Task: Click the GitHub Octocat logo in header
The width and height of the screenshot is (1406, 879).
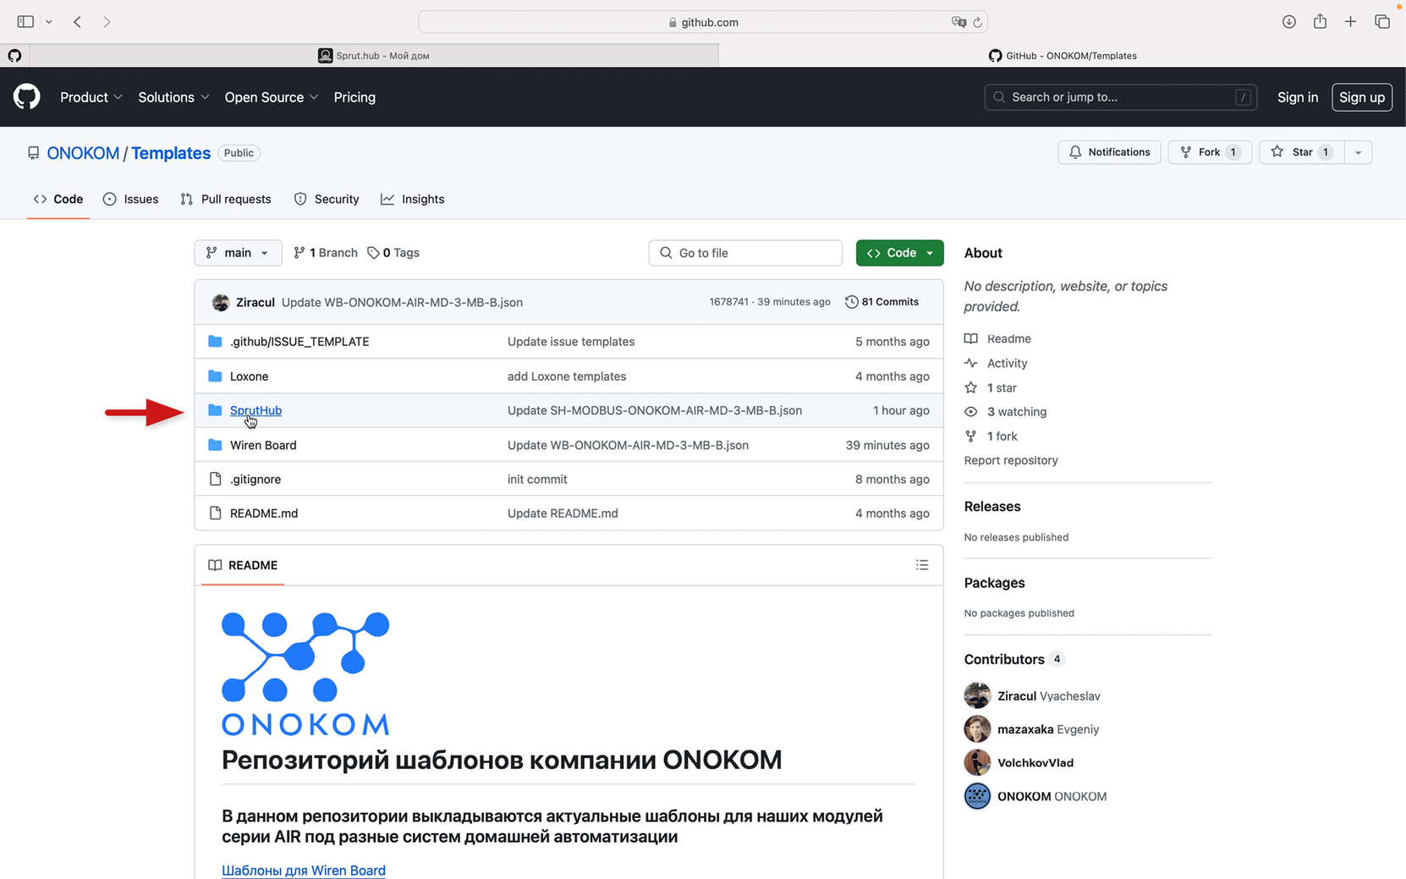Action: (27, 97)
